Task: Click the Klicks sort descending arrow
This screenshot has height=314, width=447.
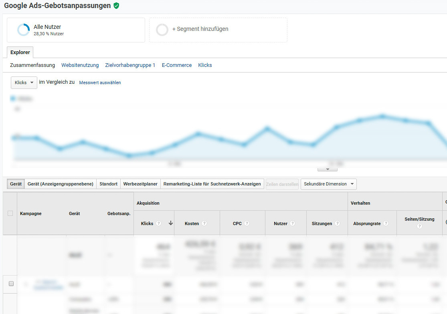Action: coord(171,223)
